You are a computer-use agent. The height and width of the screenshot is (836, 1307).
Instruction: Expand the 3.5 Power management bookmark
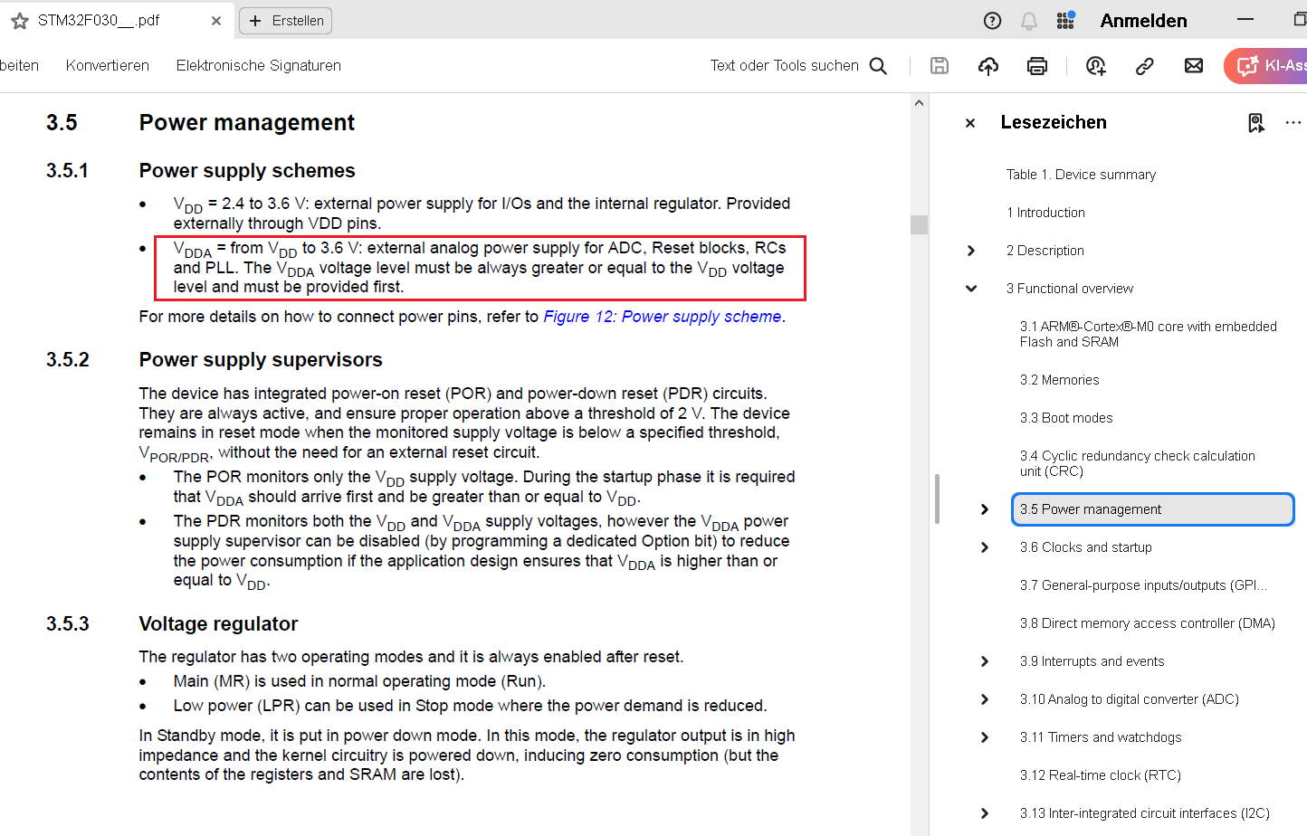pos(985,509)
